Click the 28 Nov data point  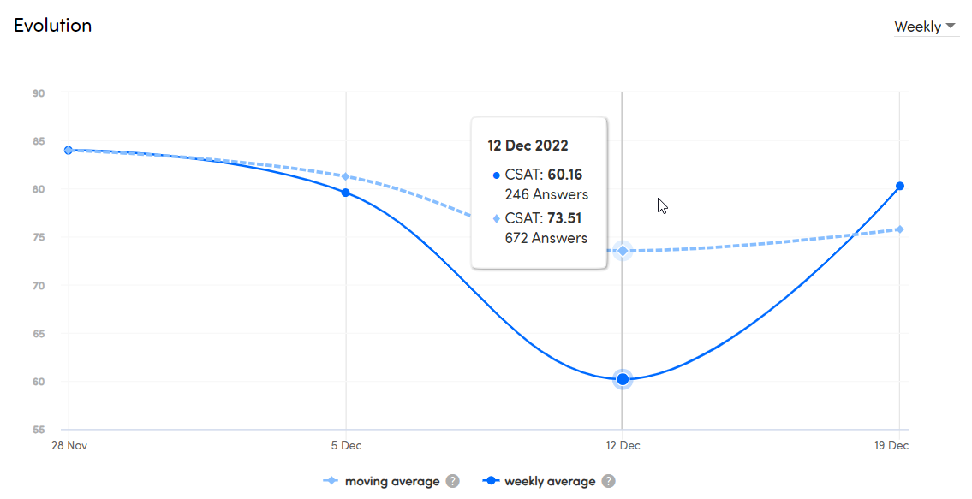tap(69, 150)
